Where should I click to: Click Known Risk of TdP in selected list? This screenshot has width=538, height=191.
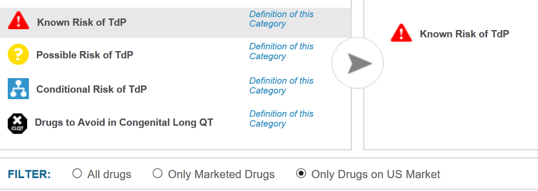(x=464, y=34)
